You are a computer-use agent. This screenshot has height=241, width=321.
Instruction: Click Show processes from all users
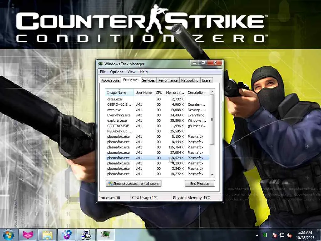pyautogui.click(x=134, y=183)
